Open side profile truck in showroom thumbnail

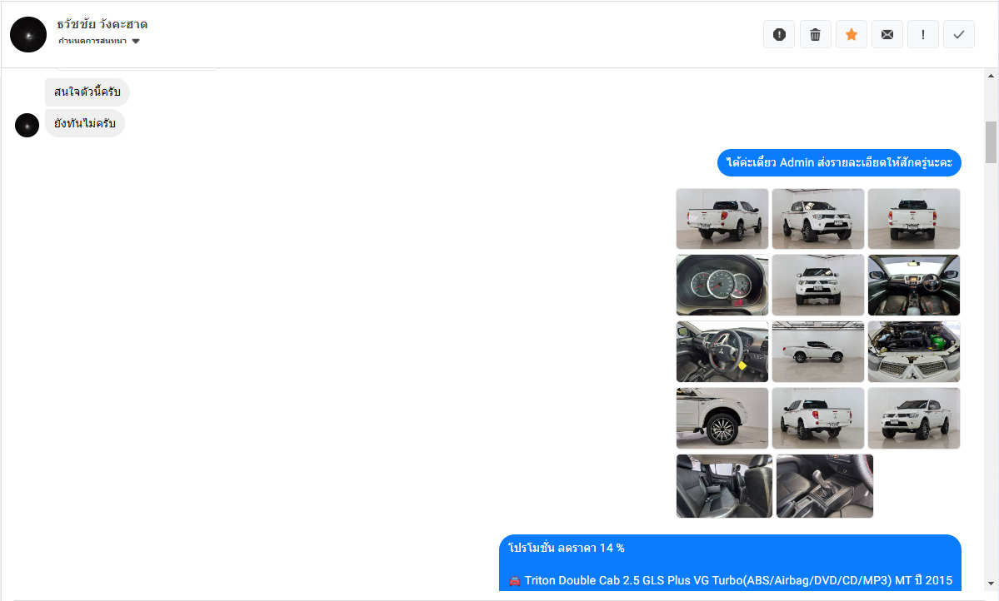coord(818,351)
